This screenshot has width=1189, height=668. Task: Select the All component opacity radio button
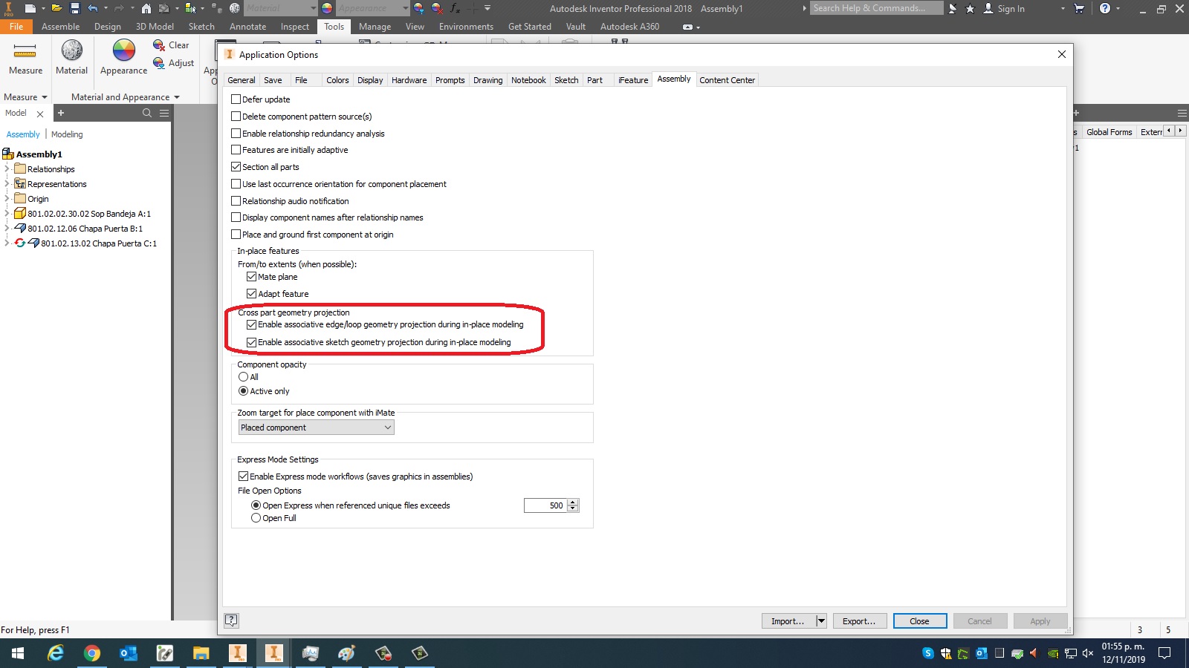(244, 377)
